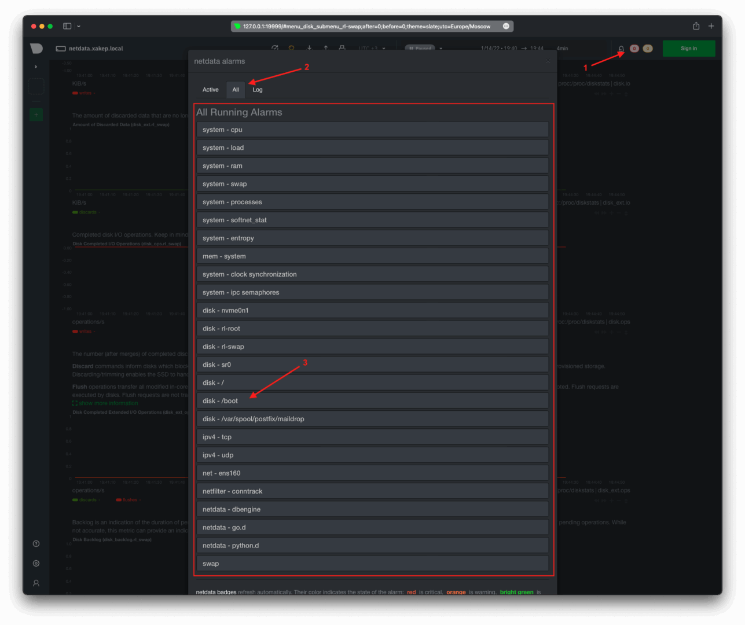745x625 pixels.
Task: Expand the netdata - python.d alarm group
Action: point(372,546)
